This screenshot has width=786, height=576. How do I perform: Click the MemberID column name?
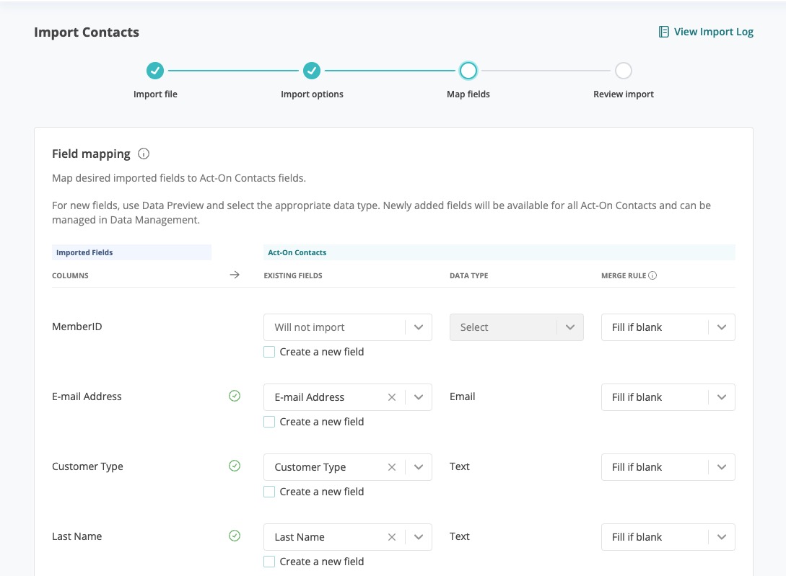(77, 327)
